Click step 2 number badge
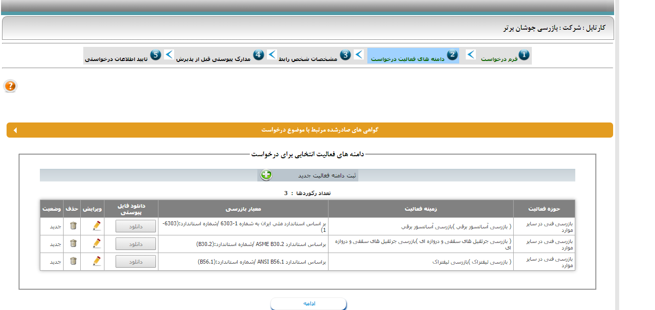 click(452, 55)
